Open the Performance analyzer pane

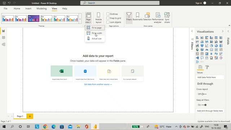158,18
